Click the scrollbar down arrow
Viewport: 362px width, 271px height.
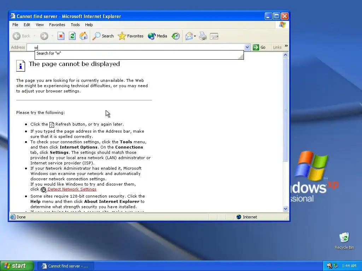point(285,209)
